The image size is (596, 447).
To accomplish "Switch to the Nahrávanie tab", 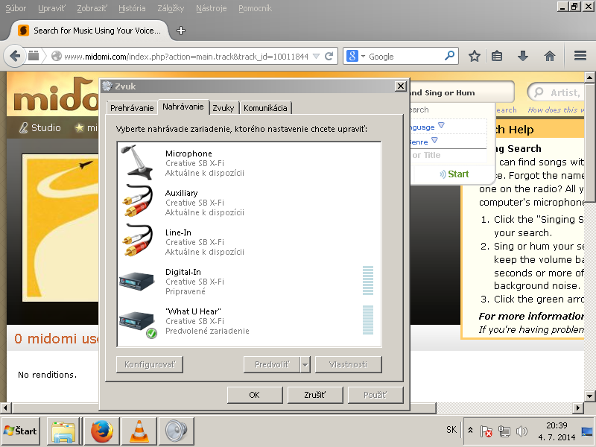I will coord(183,107).
